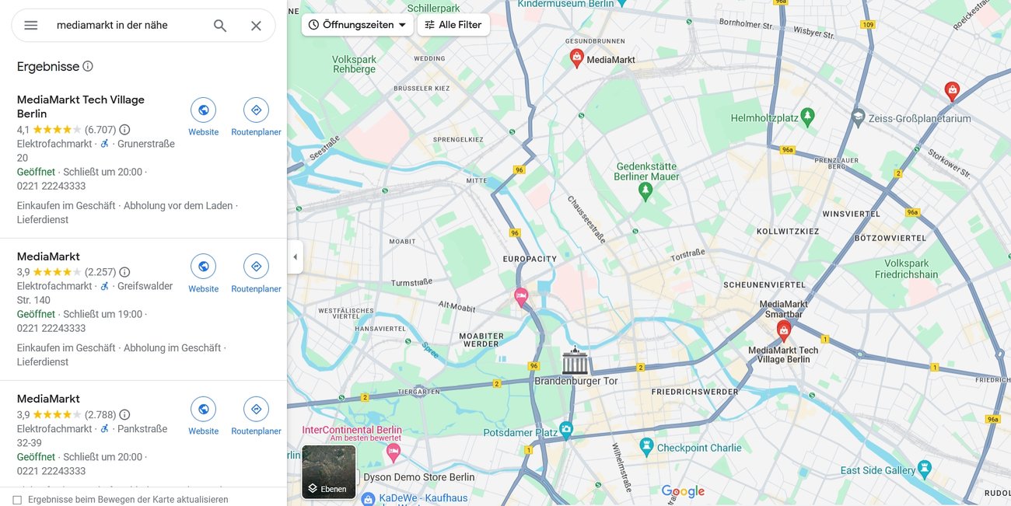
Task: Enable Ergebnisse beim Bewegen der Karte aktualisieren
Action: tap(17, 500)
